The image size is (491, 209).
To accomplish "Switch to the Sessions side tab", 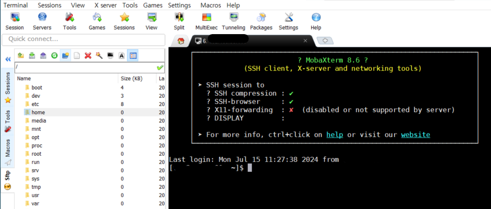I will point(8,88).
